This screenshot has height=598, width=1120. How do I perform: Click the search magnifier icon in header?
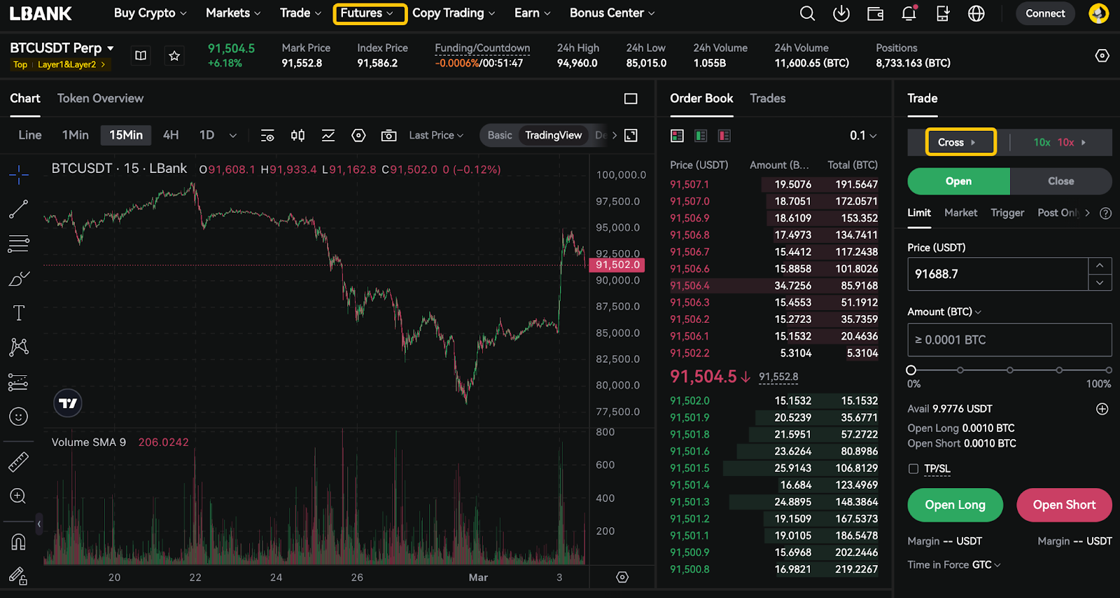point(807,13)
